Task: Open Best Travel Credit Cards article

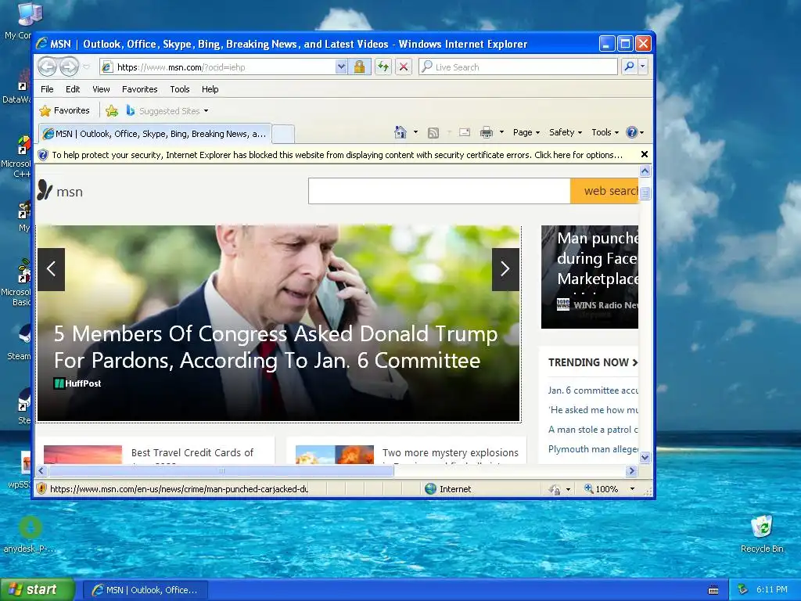Action: click(x=192, y=455)
